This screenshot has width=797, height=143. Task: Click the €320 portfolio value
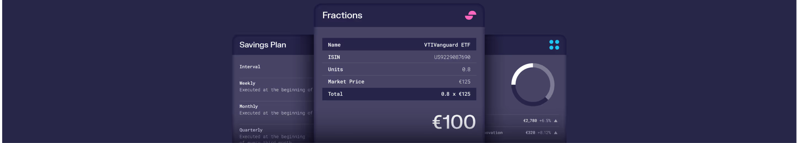click(530, 133)
